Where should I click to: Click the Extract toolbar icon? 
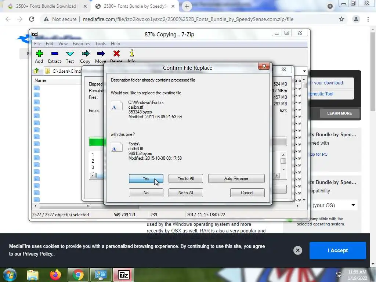point(55,54)
